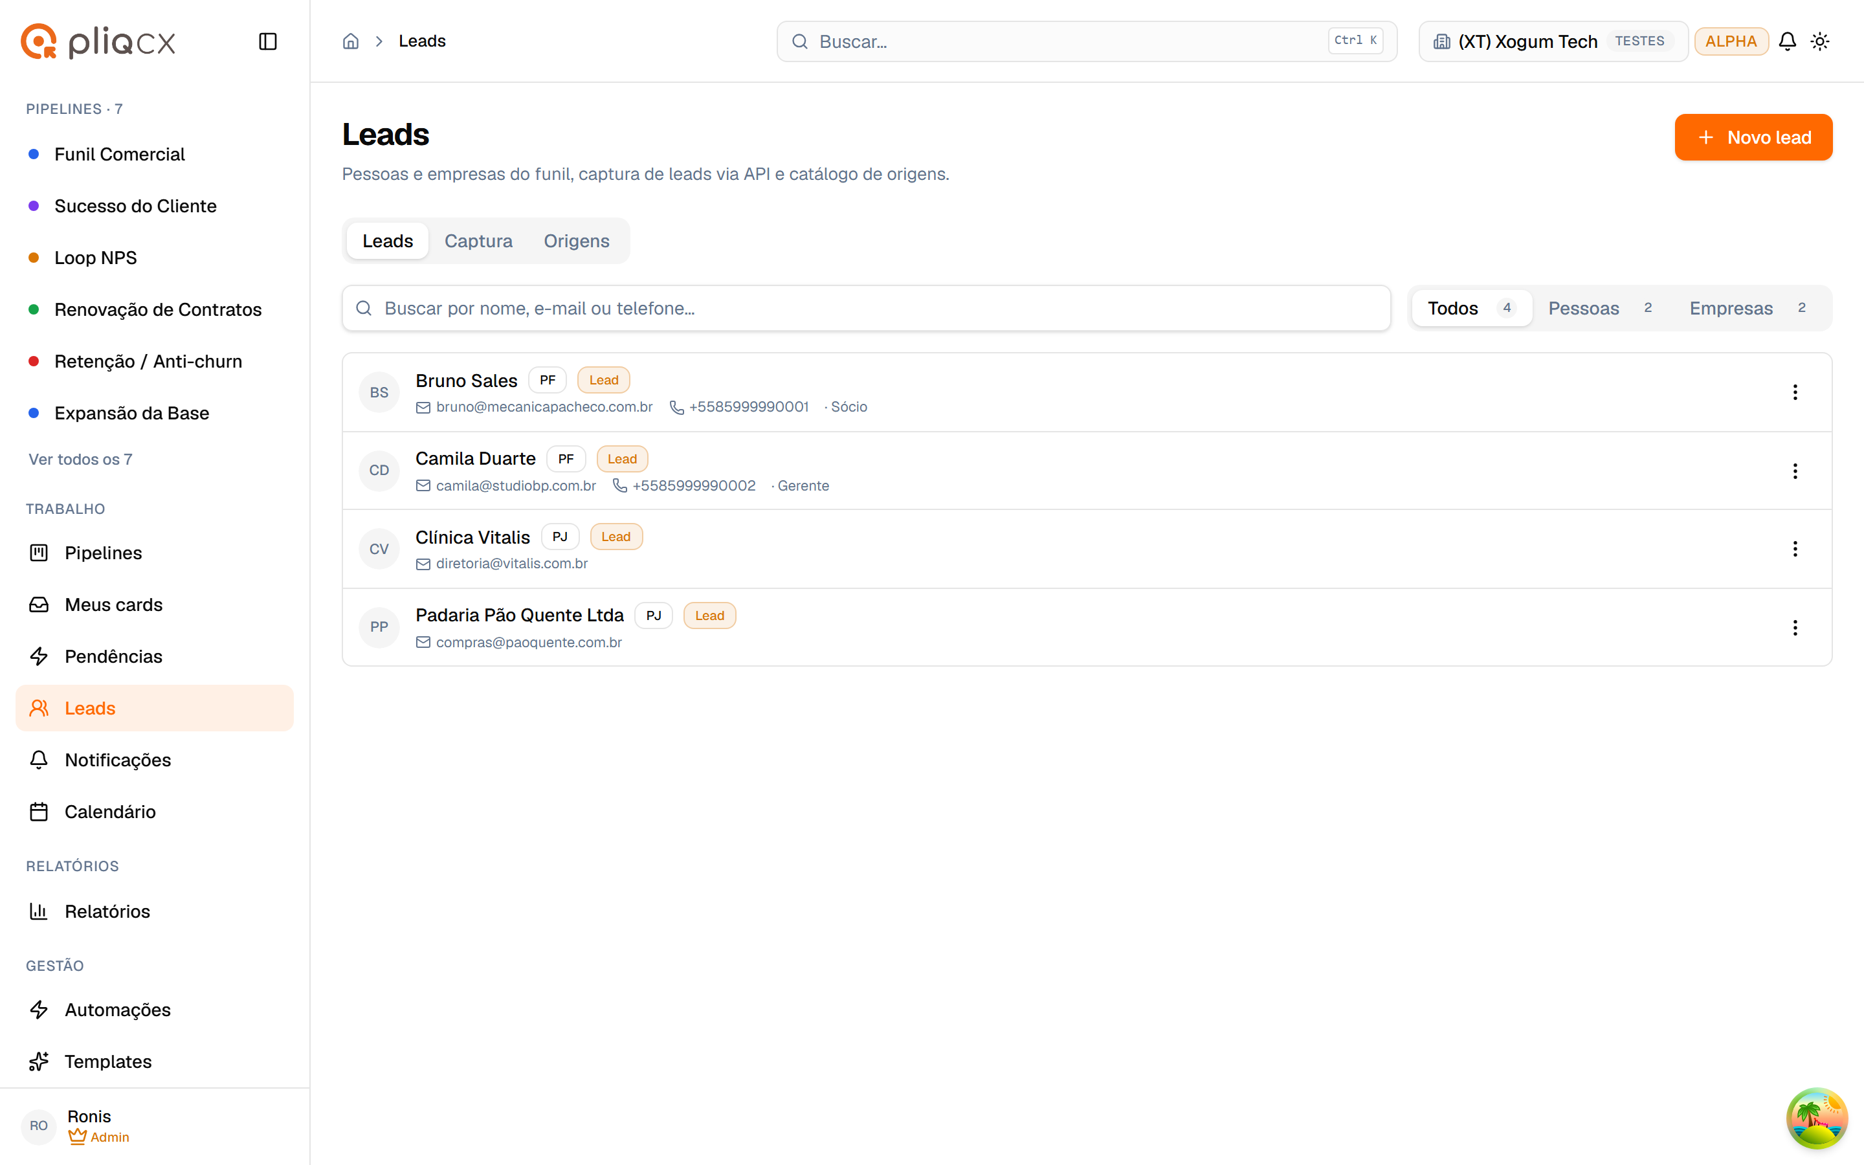The width and height of the screenshot is (1864, 1165).
Task: Open Funil Comercial pipeline
Action: point(154,154)
